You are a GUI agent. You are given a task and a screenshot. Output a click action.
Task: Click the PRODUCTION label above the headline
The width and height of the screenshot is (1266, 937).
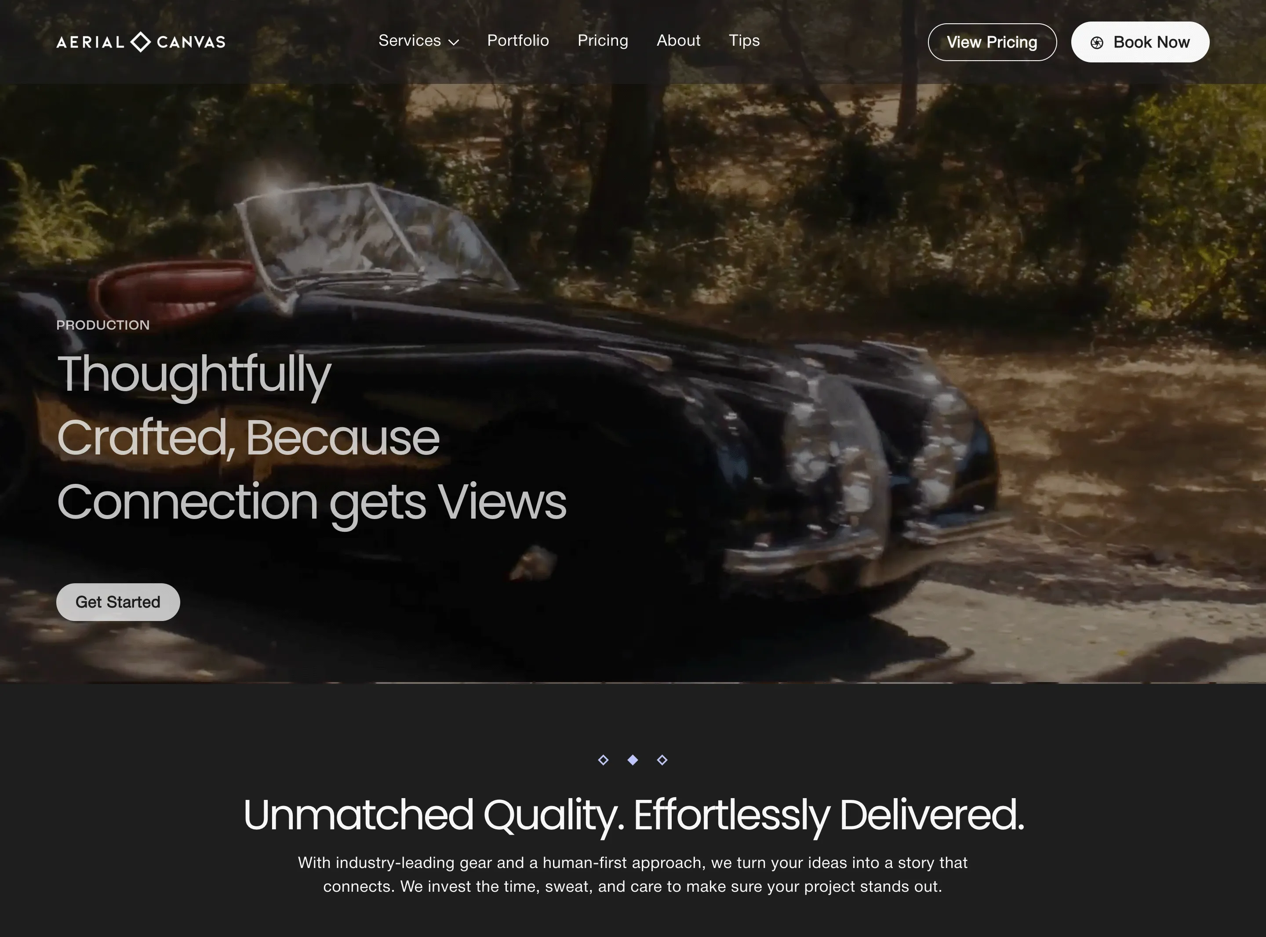(x=103, y=325)
